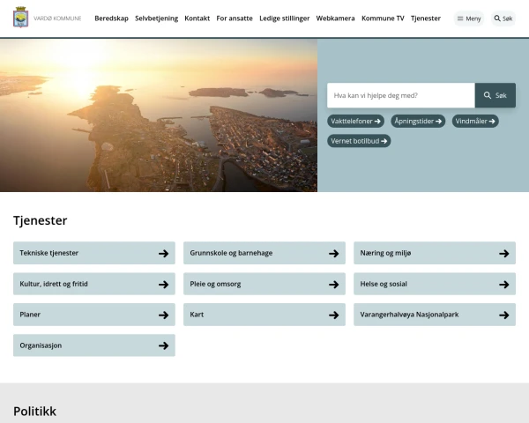Screen dimensions: 529x423
Task: Open the Vindmåler shortcut pill
Action: pyautogui.click(x=475, y=122)
